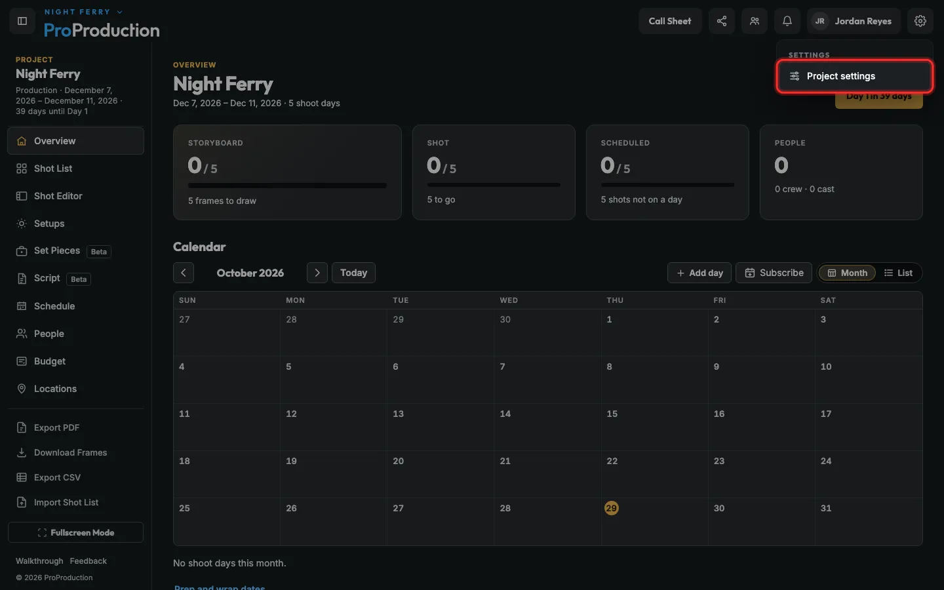This screenshot has width=944, height=590.
Task: Open Budget page
Action: [75, 361]
